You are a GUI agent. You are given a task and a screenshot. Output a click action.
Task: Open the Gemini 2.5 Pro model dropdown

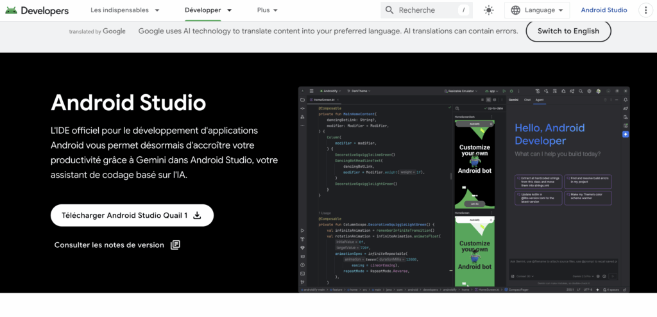point(583,277)
